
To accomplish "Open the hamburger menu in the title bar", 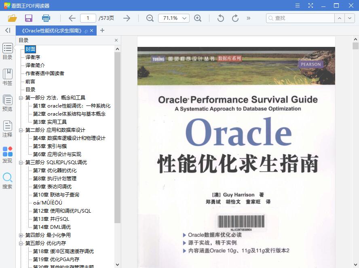I will (x=298, y=6).
